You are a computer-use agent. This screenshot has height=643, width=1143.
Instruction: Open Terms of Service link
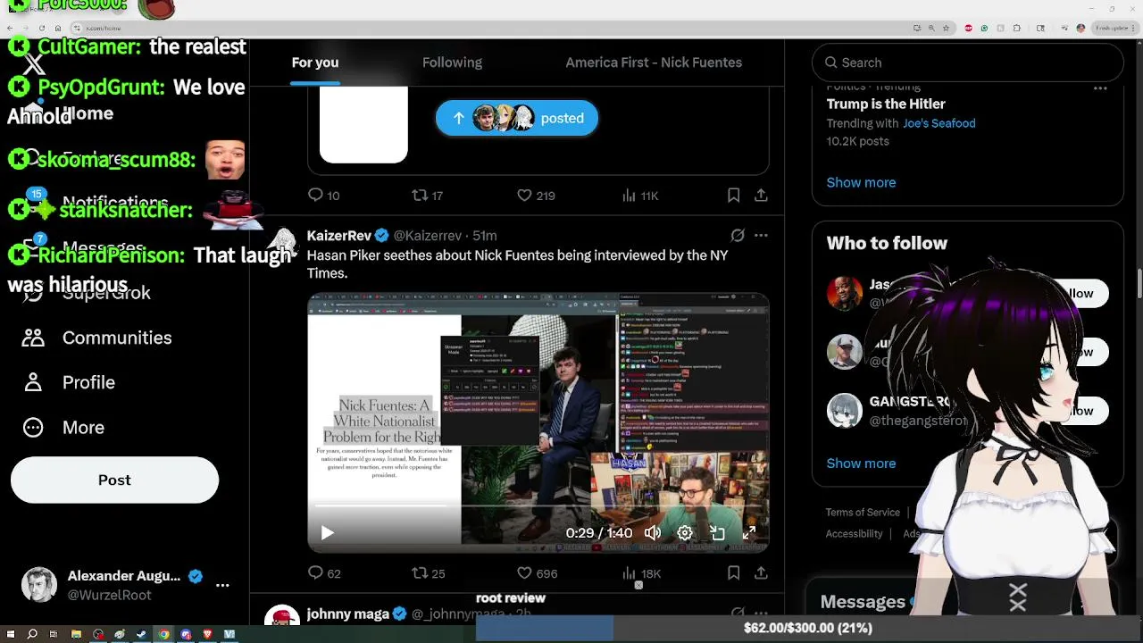(x=863, y=512)
